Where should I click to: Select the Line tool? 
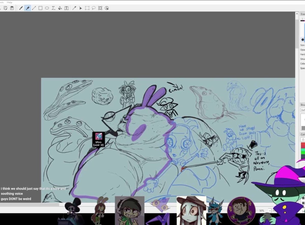point(34,8)
